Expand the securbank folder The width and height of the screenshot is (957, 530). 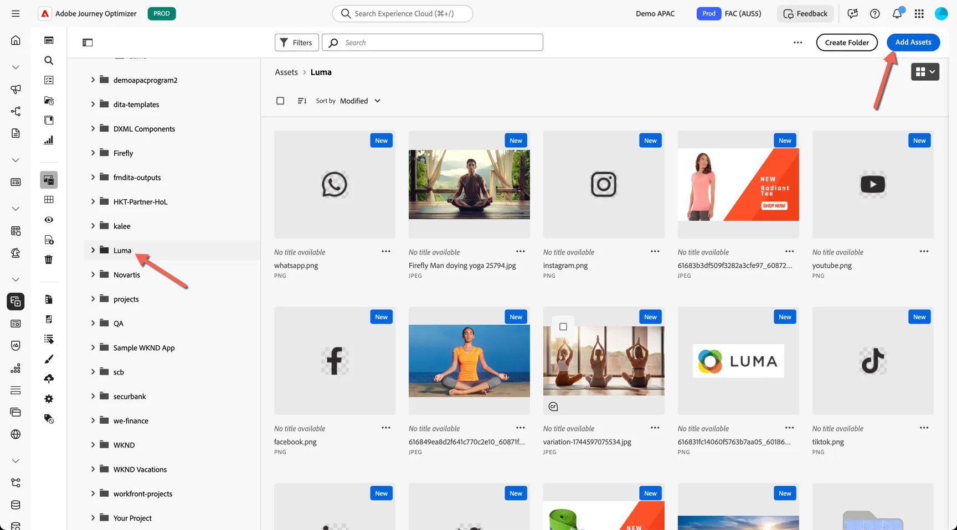coord(92,397)
